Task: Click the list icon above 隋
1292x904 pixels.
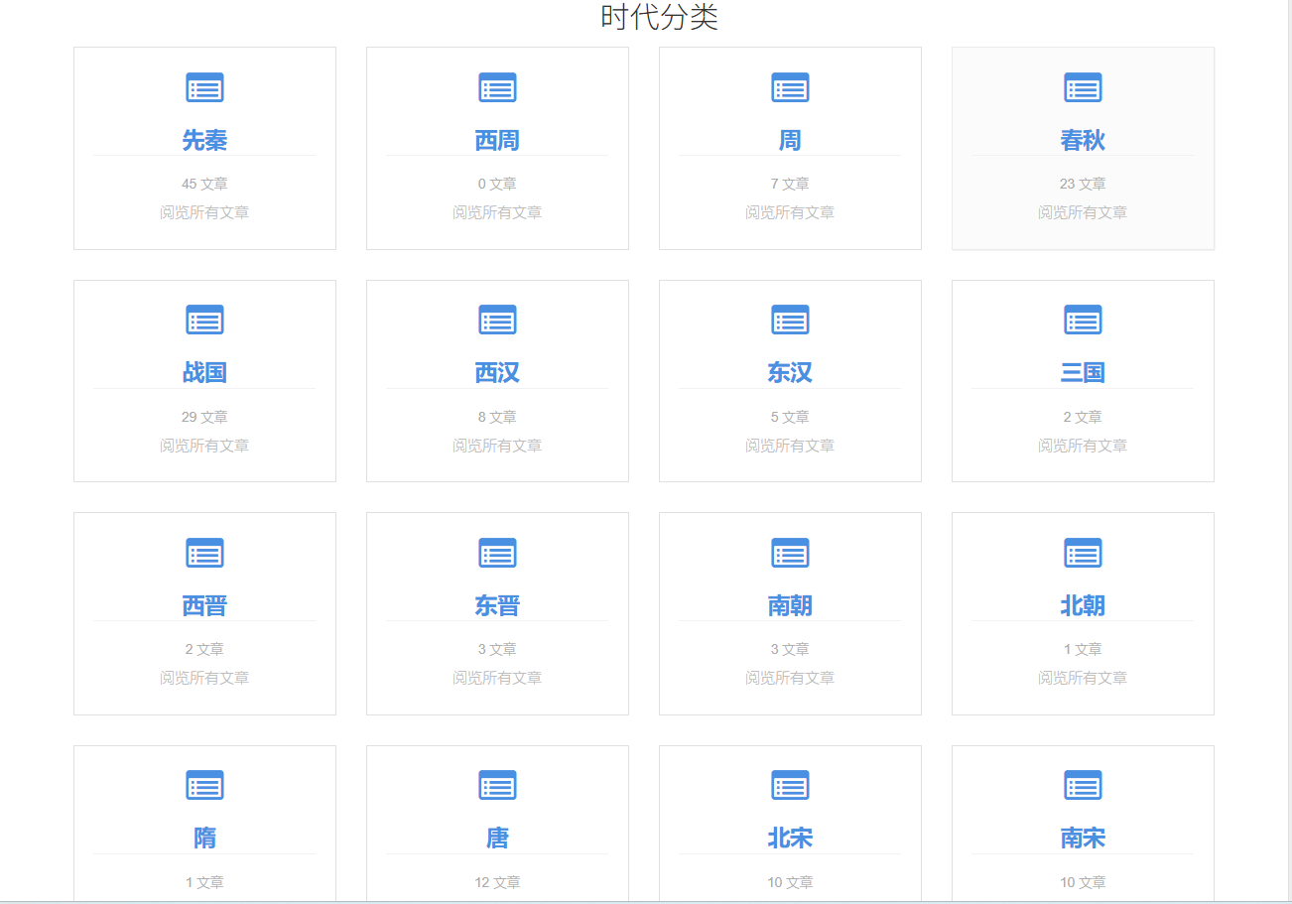Action: point(204,785)
